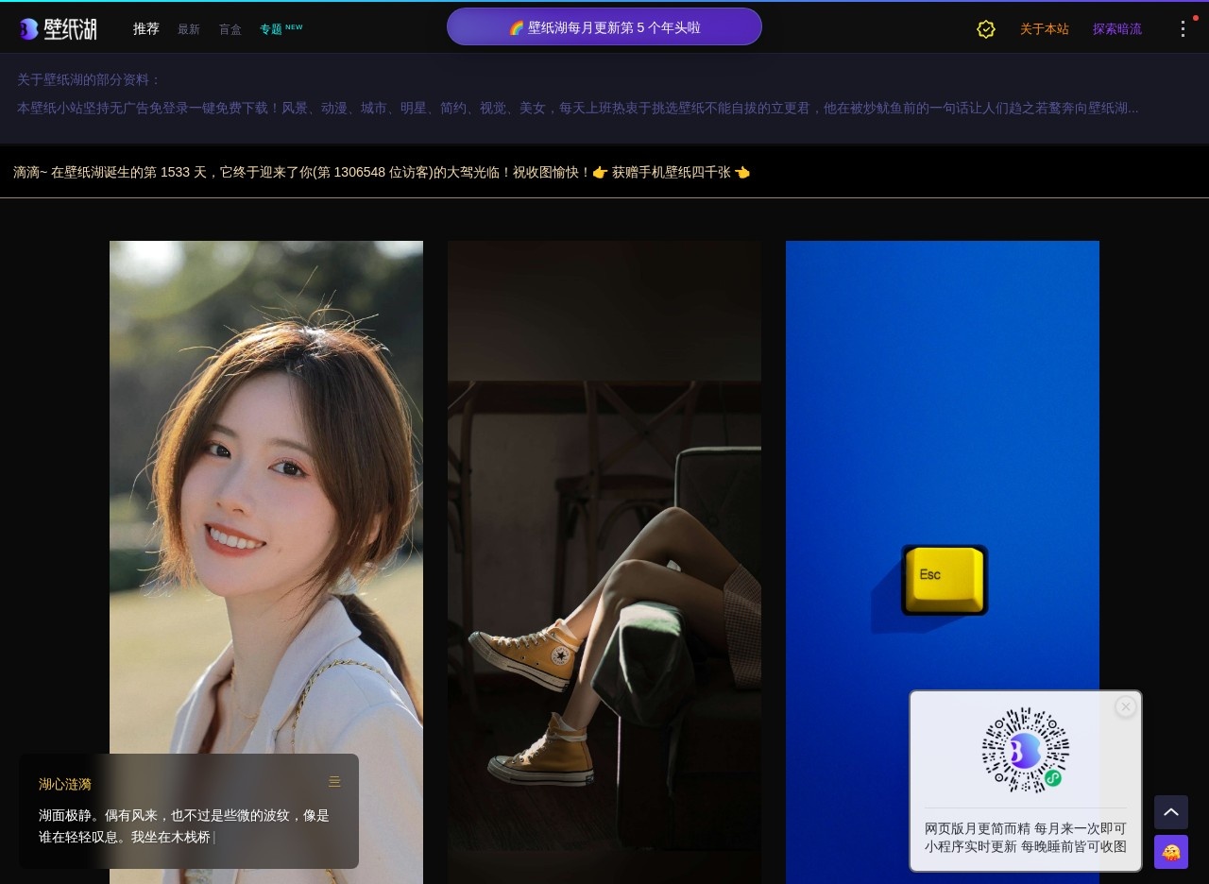This screenshot has width=1209, height=884.
Task: Open the 探索暗流 link
Action: 1116,29
